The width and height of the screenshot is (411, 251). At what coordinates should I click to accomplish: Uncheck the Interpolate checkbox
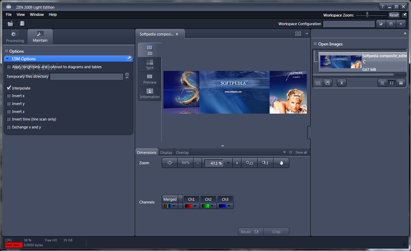pyautogui.click(x=9, y=88)
